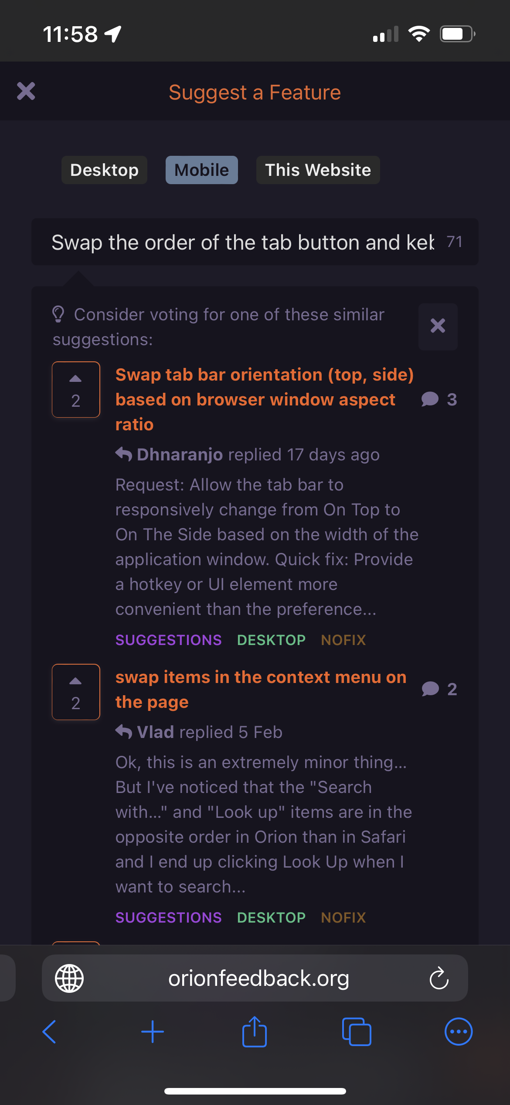The width and height of the screenshot is (510, 1105).
Task: Select the Desktop category
Action: click(104, 170)
